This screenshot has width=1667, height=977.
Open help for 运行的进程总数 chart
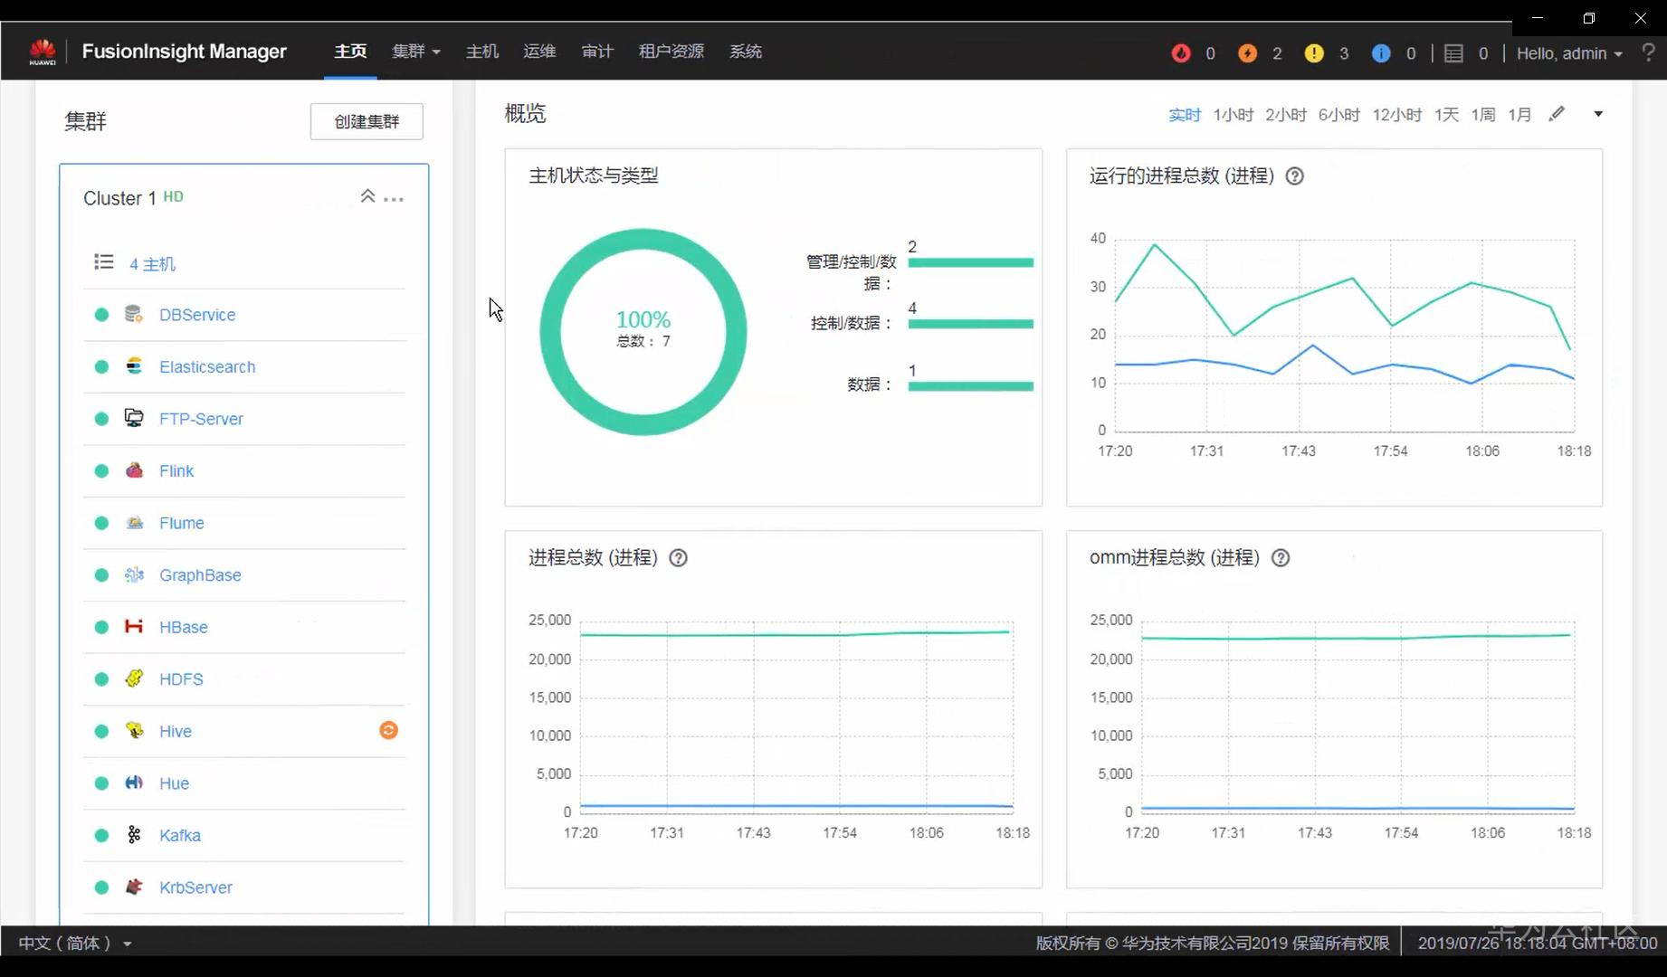tap(1295, 176)
